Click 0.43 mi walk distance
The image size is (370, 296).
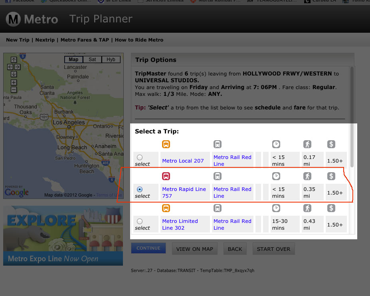pyautogui.click(x=309, y=224)
